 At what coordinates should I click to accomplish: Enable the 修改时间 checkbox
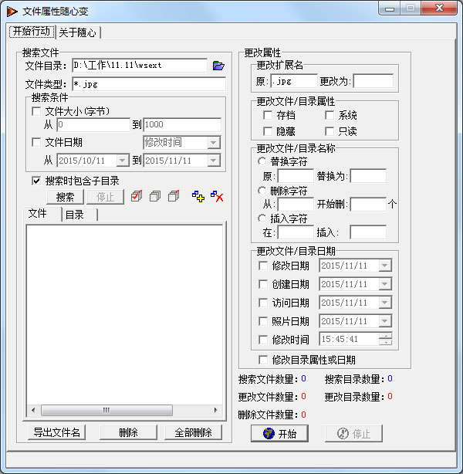(x=263, y=340)
